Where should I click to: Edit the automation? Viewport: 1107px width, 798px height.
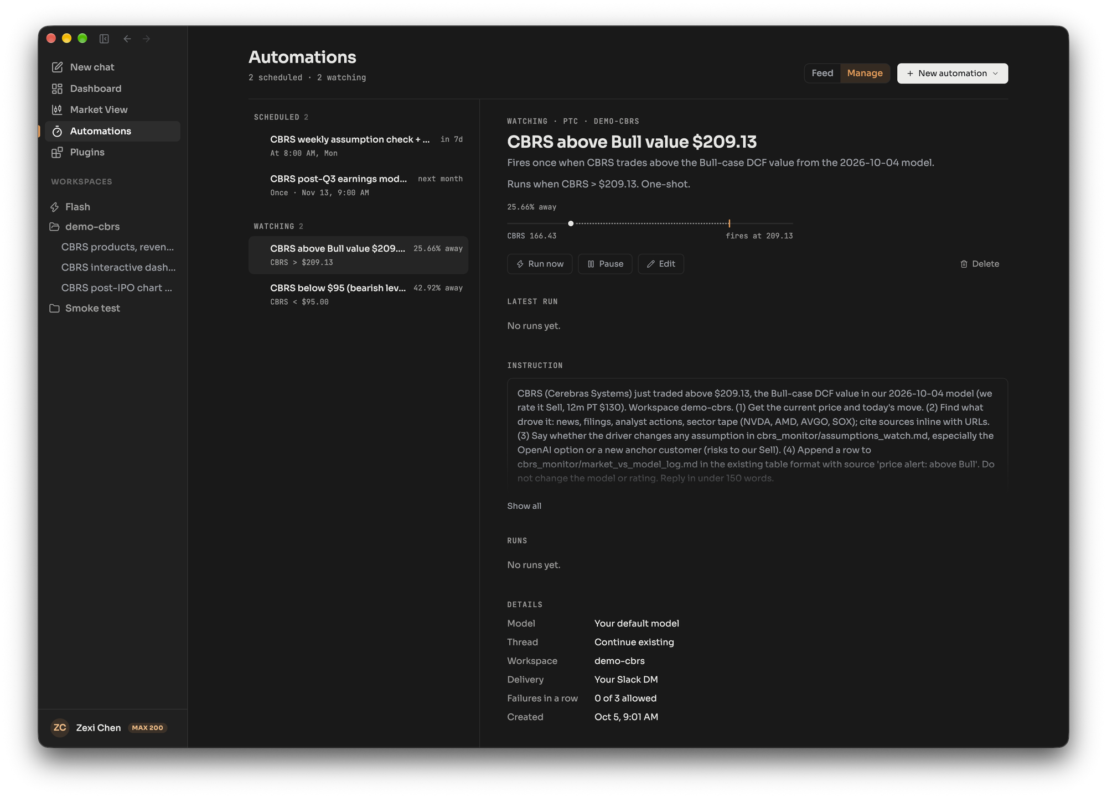[661, 264]
